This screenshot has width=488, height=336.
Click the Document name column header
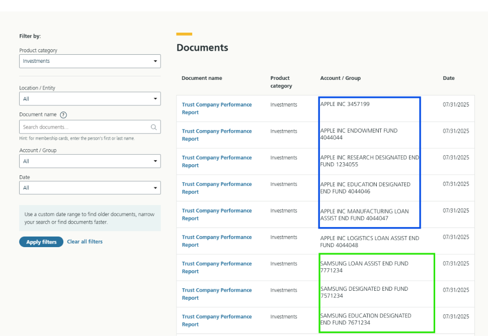202,78
